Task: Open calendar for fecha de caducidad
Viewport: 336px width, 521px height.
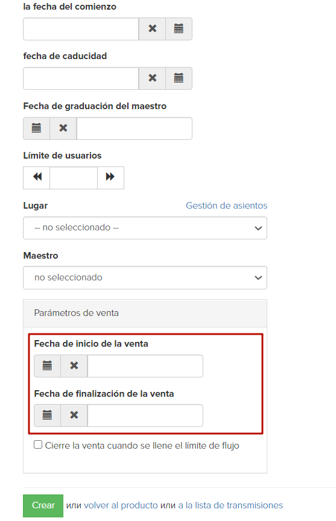Action: (x=179, y=78)
